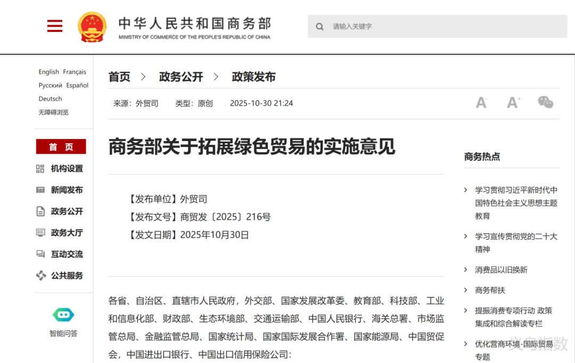
Task: Type in the keyword search box
Action: pyautogui.click(x=442, y=27)
